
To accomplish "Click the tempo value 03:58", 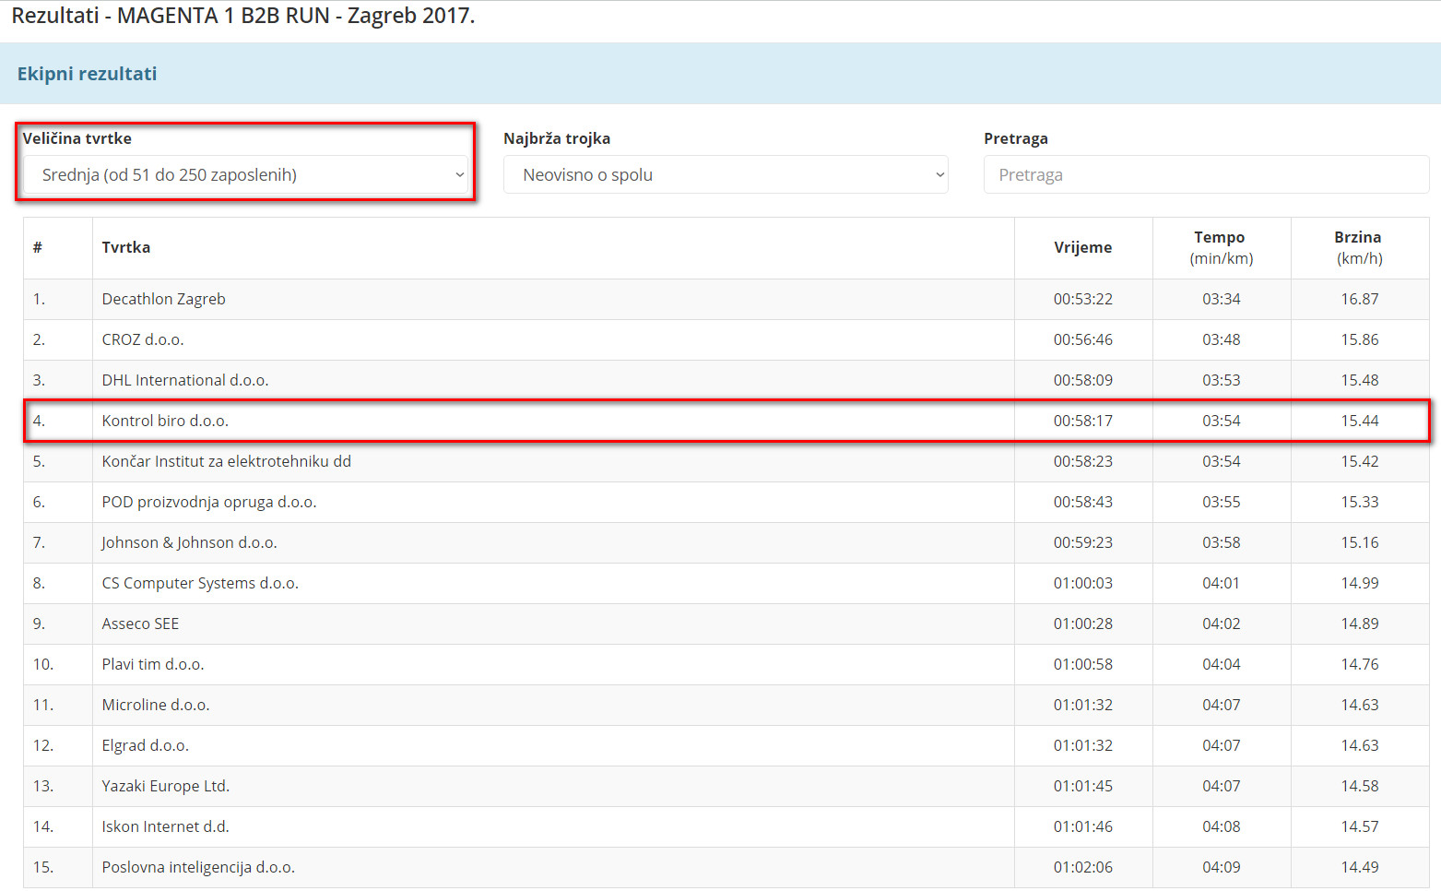I will click(1222, 542).
